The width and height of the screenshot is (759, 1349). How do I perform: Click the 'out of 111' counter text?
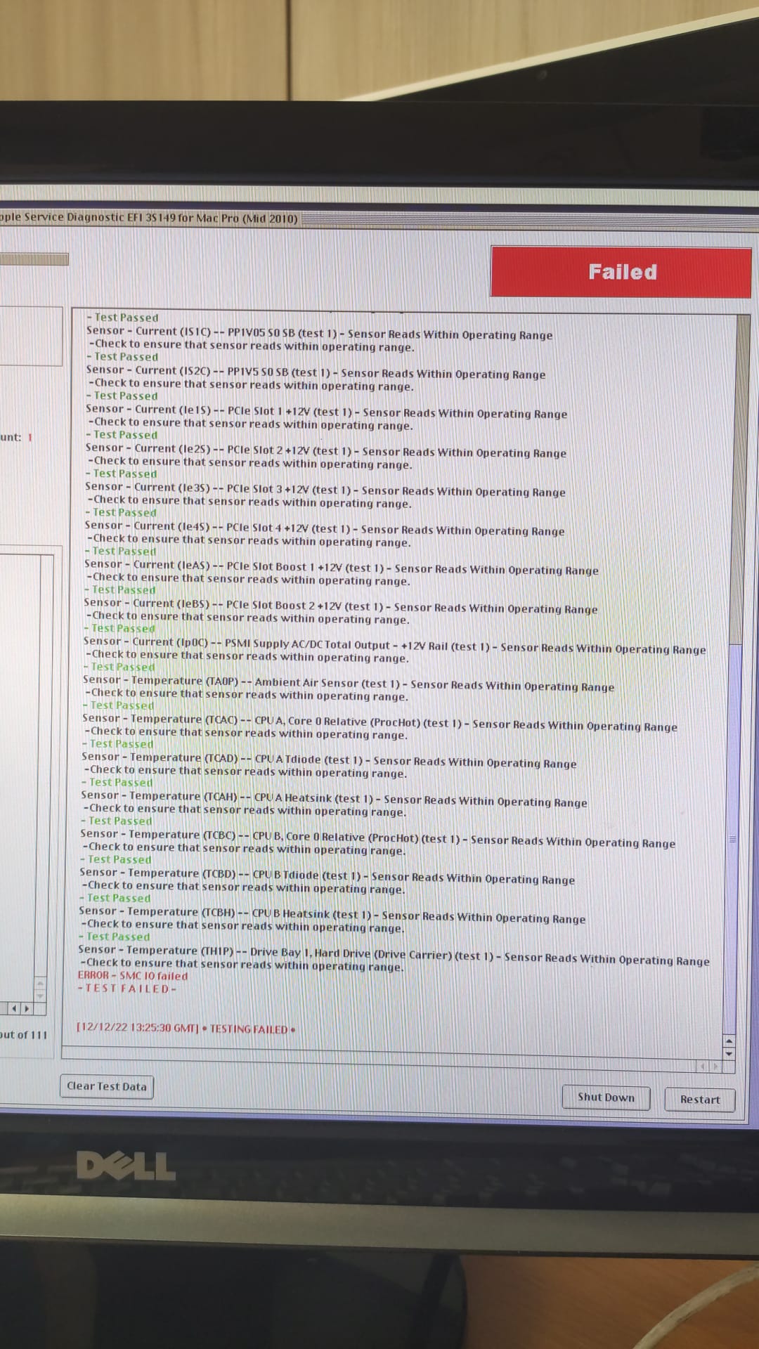pyautogui.click(x=23, y=1034)
